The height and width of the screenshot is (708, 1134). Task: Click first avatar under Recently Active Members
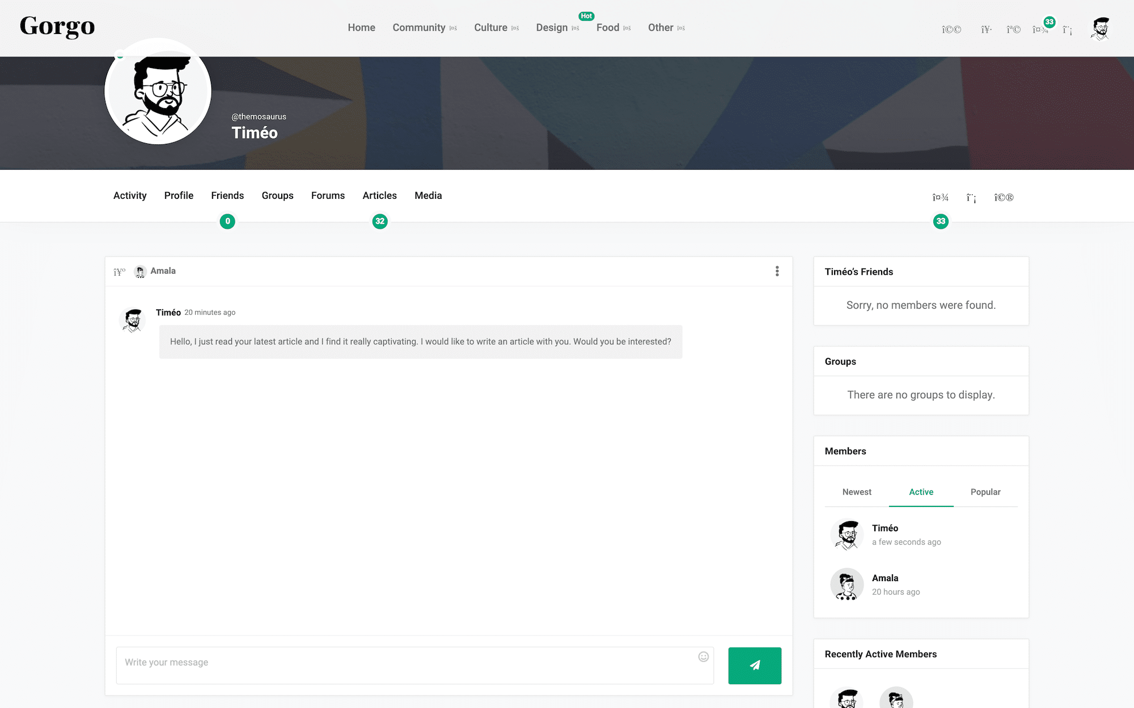pyautogui.click(x=847, y=698)
